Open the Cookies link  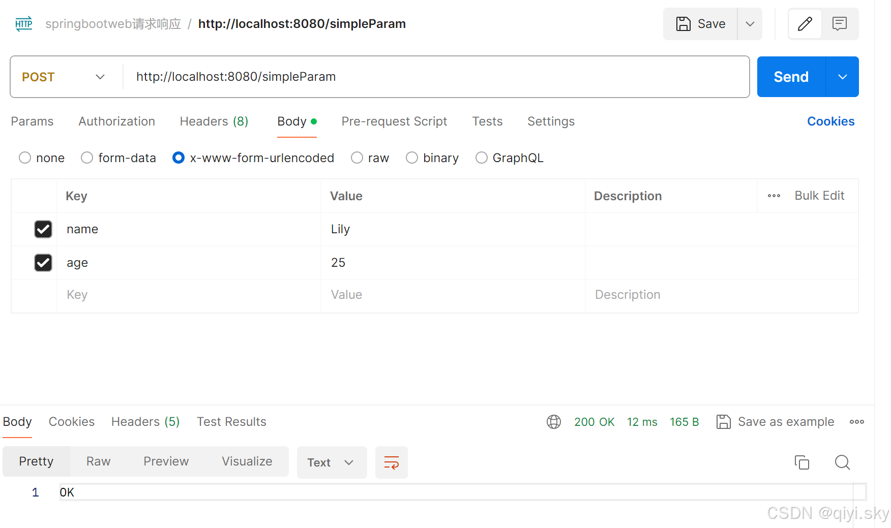pyautogui.click(x=830, y=121)
